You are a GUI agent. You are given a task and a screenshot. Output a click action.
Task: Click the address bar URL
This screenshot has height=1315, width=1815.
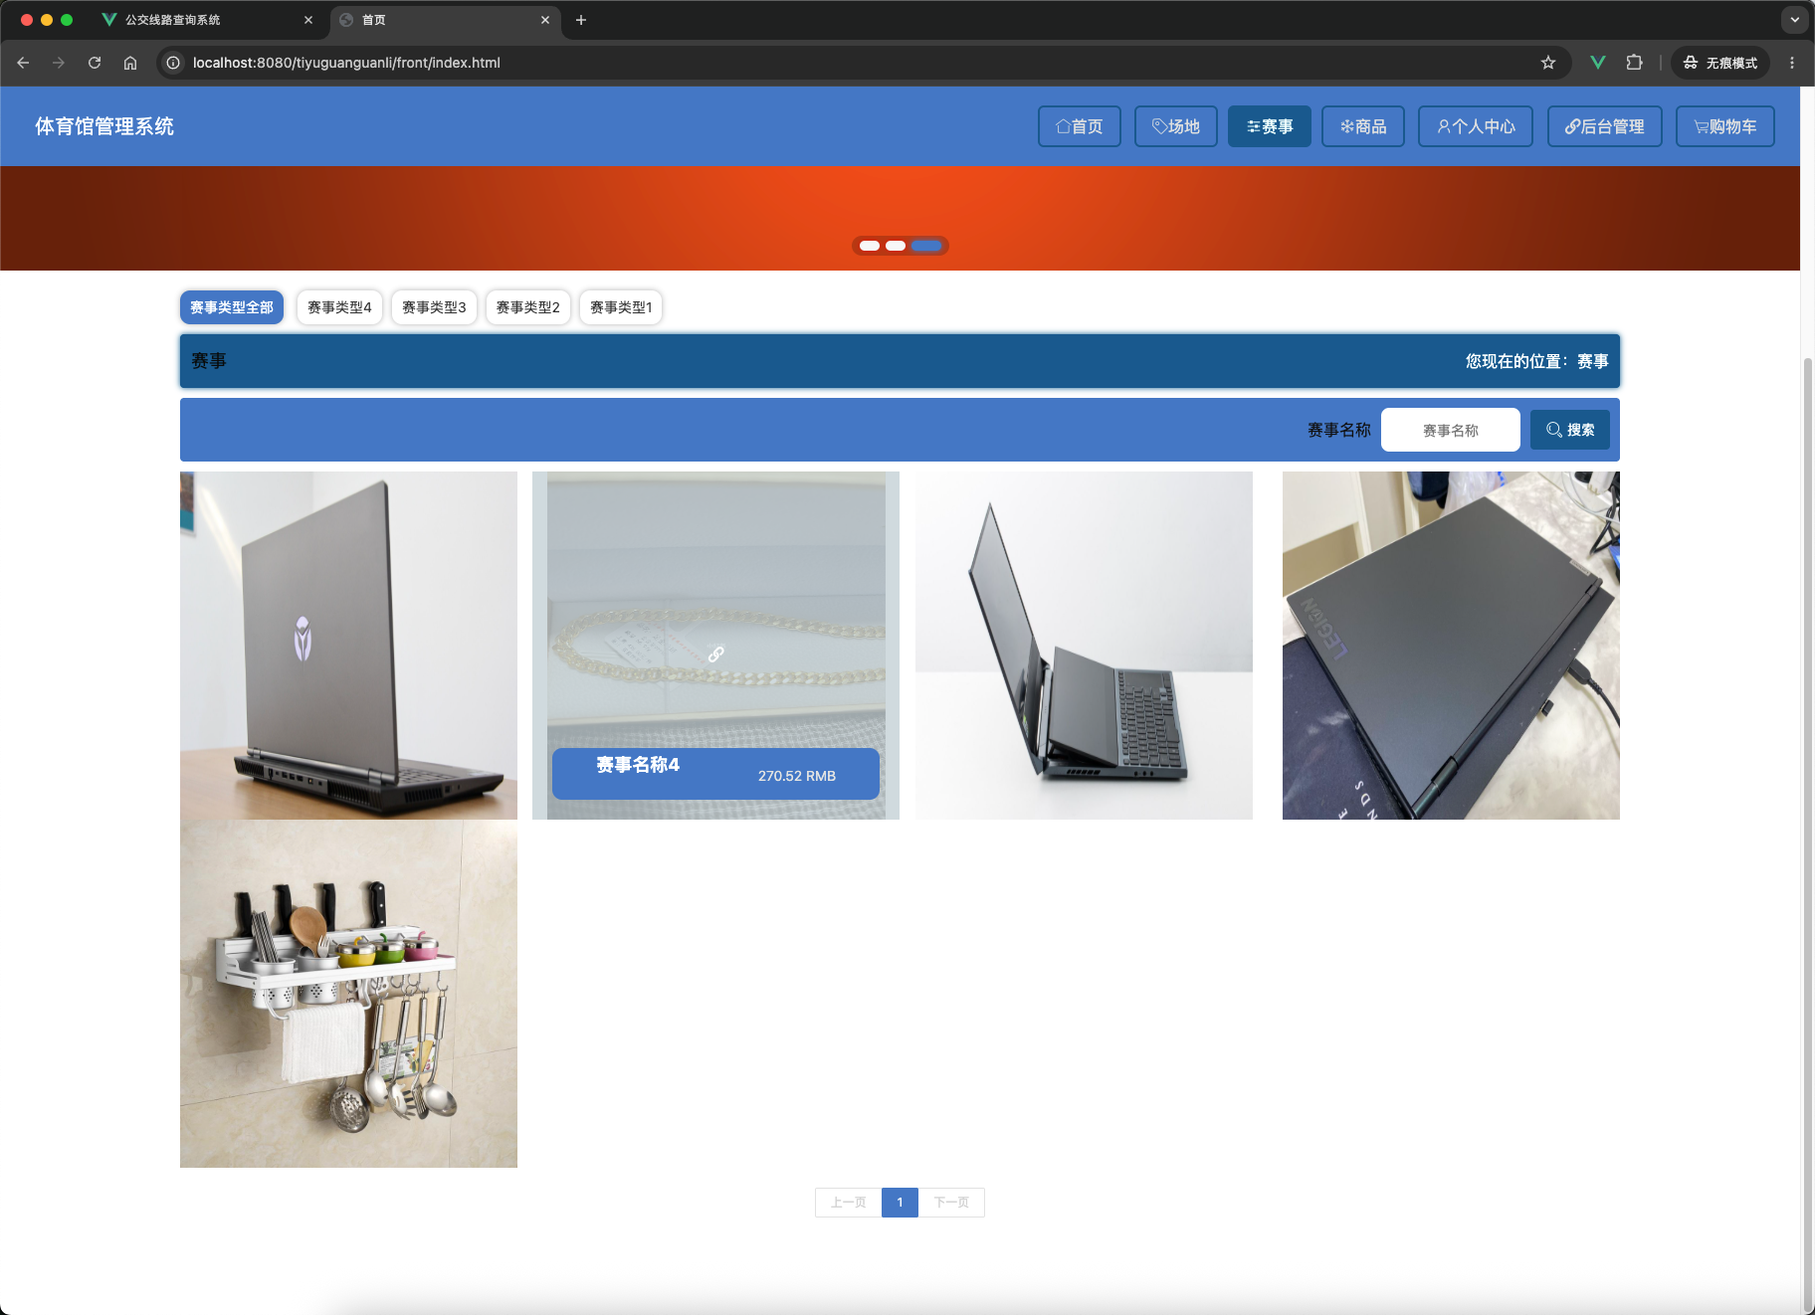tap(346, 63)
